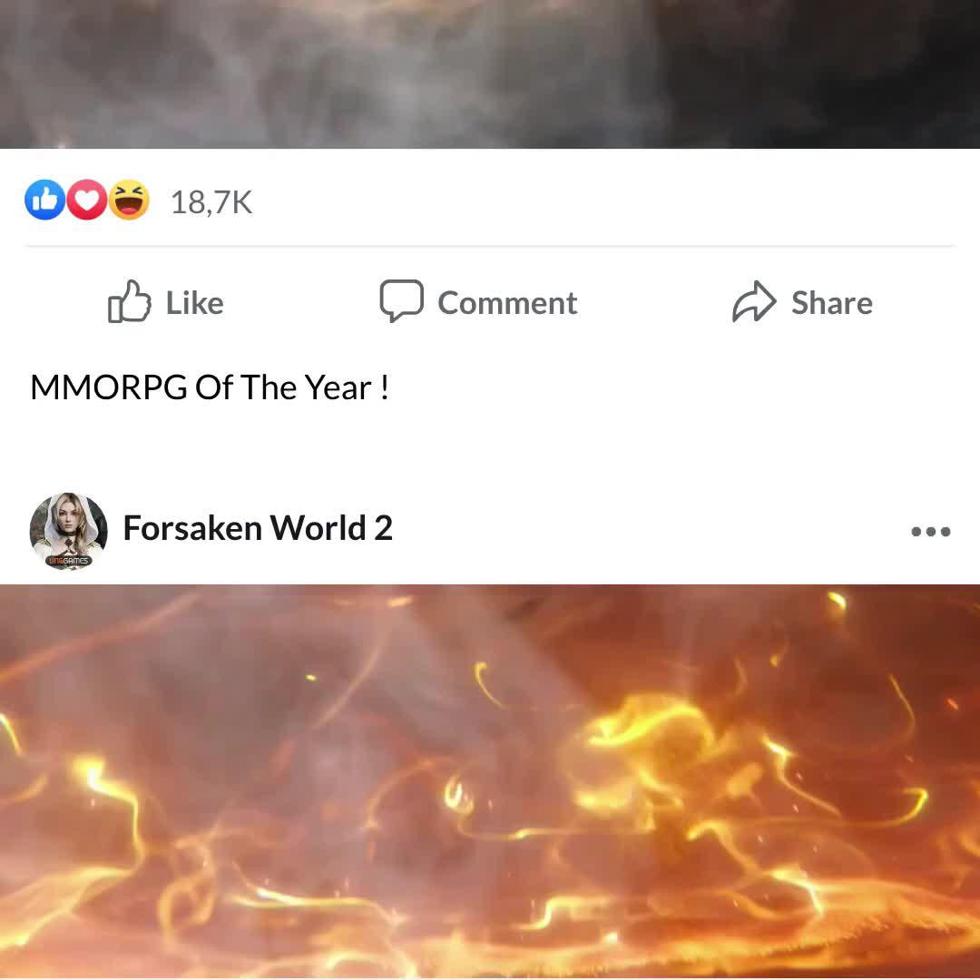Select the Share label text
The width and height of the screenshot is (980, 980).
pyautogui.click(x=832, y=303)
